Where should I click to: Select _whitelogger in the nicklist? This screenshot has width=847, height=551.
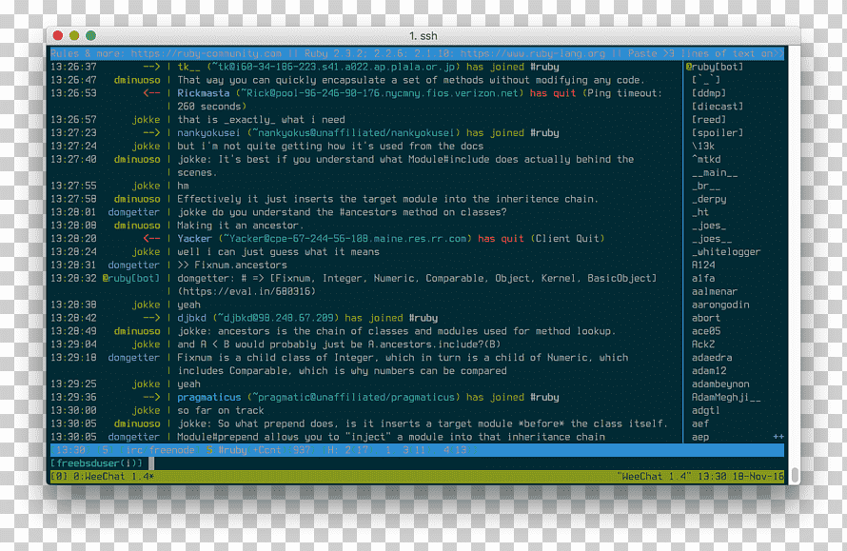(x=726, y=252)
